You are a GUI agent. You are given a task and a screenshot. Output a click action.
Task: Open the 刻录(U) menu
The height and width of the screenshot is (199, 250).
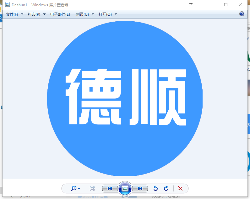pos(82,14)
